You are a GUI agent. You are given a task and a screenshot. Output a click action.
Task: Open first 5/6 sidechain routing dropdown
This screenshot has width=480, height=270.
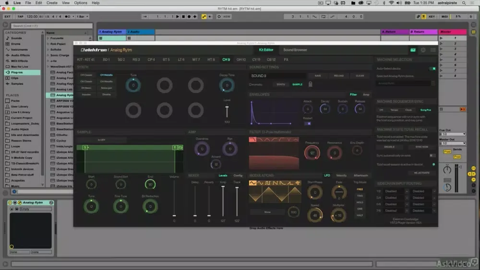click(396, 204)
